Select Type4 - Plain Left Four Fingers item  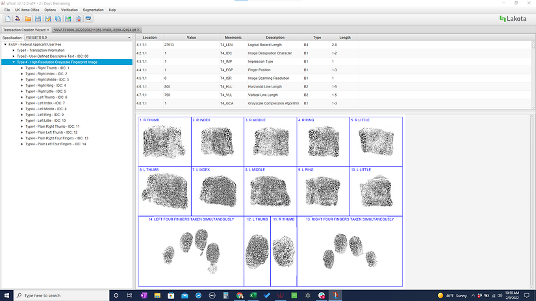(x=56, y=144)
